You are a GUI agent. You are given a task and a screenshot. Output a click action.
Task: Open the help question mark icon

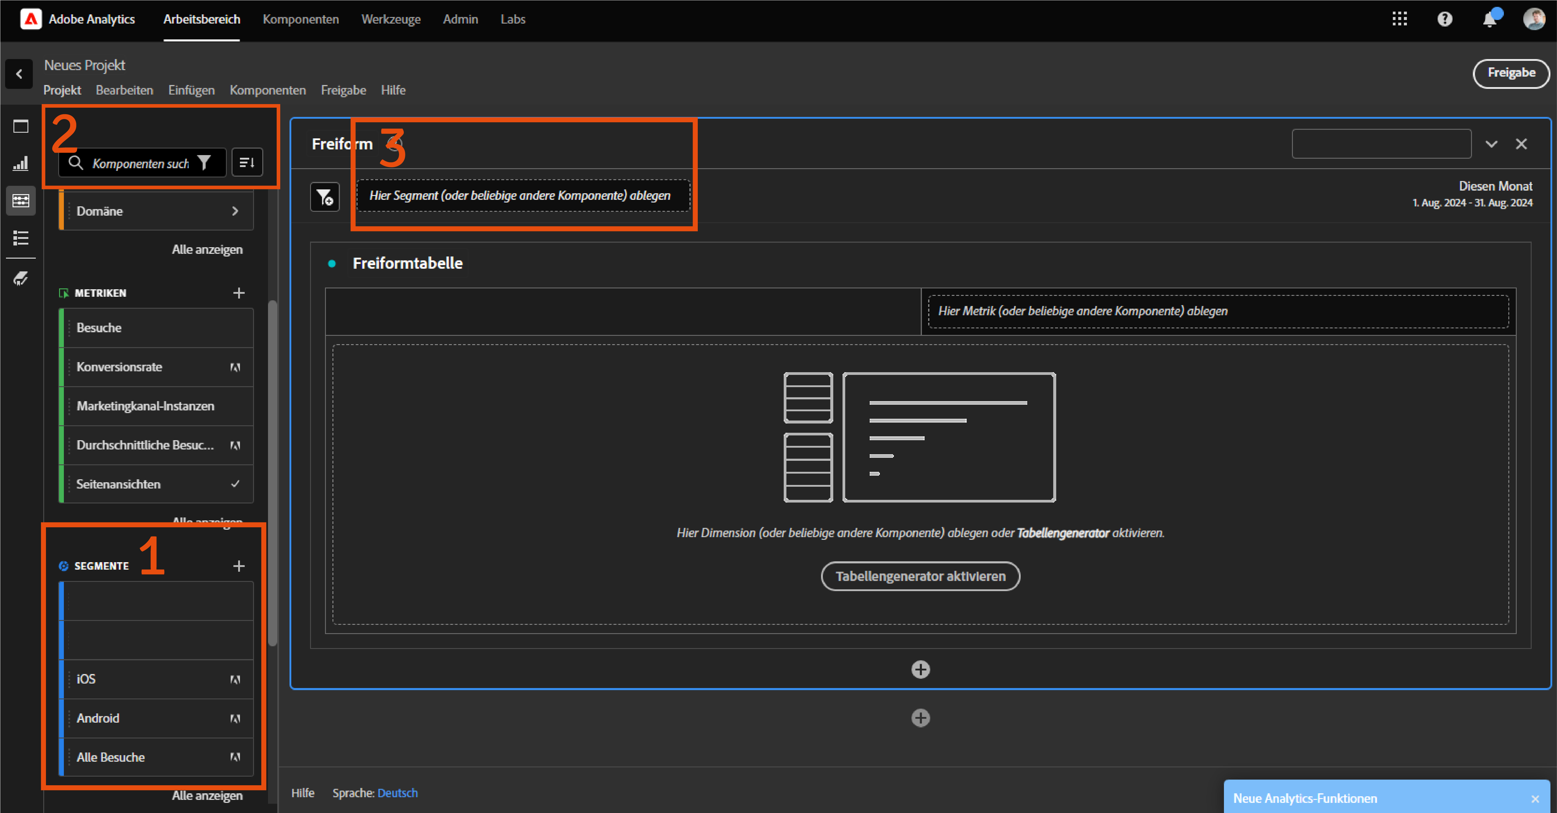coord(1444,19)
